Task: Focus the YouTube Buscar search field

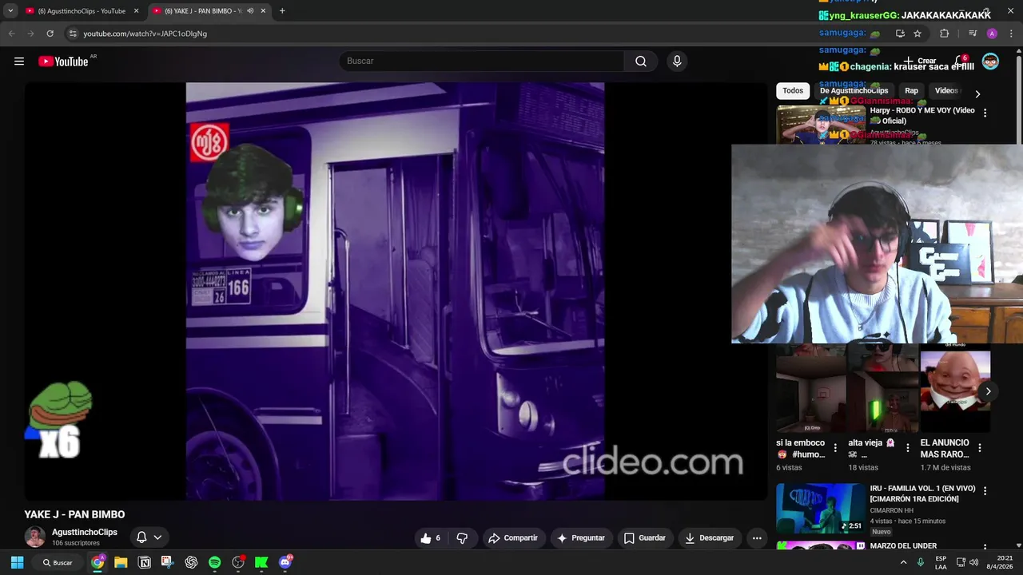Action: tap(482, 61)
